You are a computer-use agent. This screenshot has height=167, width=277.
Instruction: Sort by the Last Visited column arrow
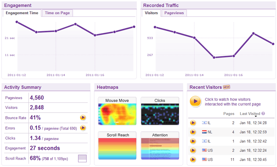[256, 116]
